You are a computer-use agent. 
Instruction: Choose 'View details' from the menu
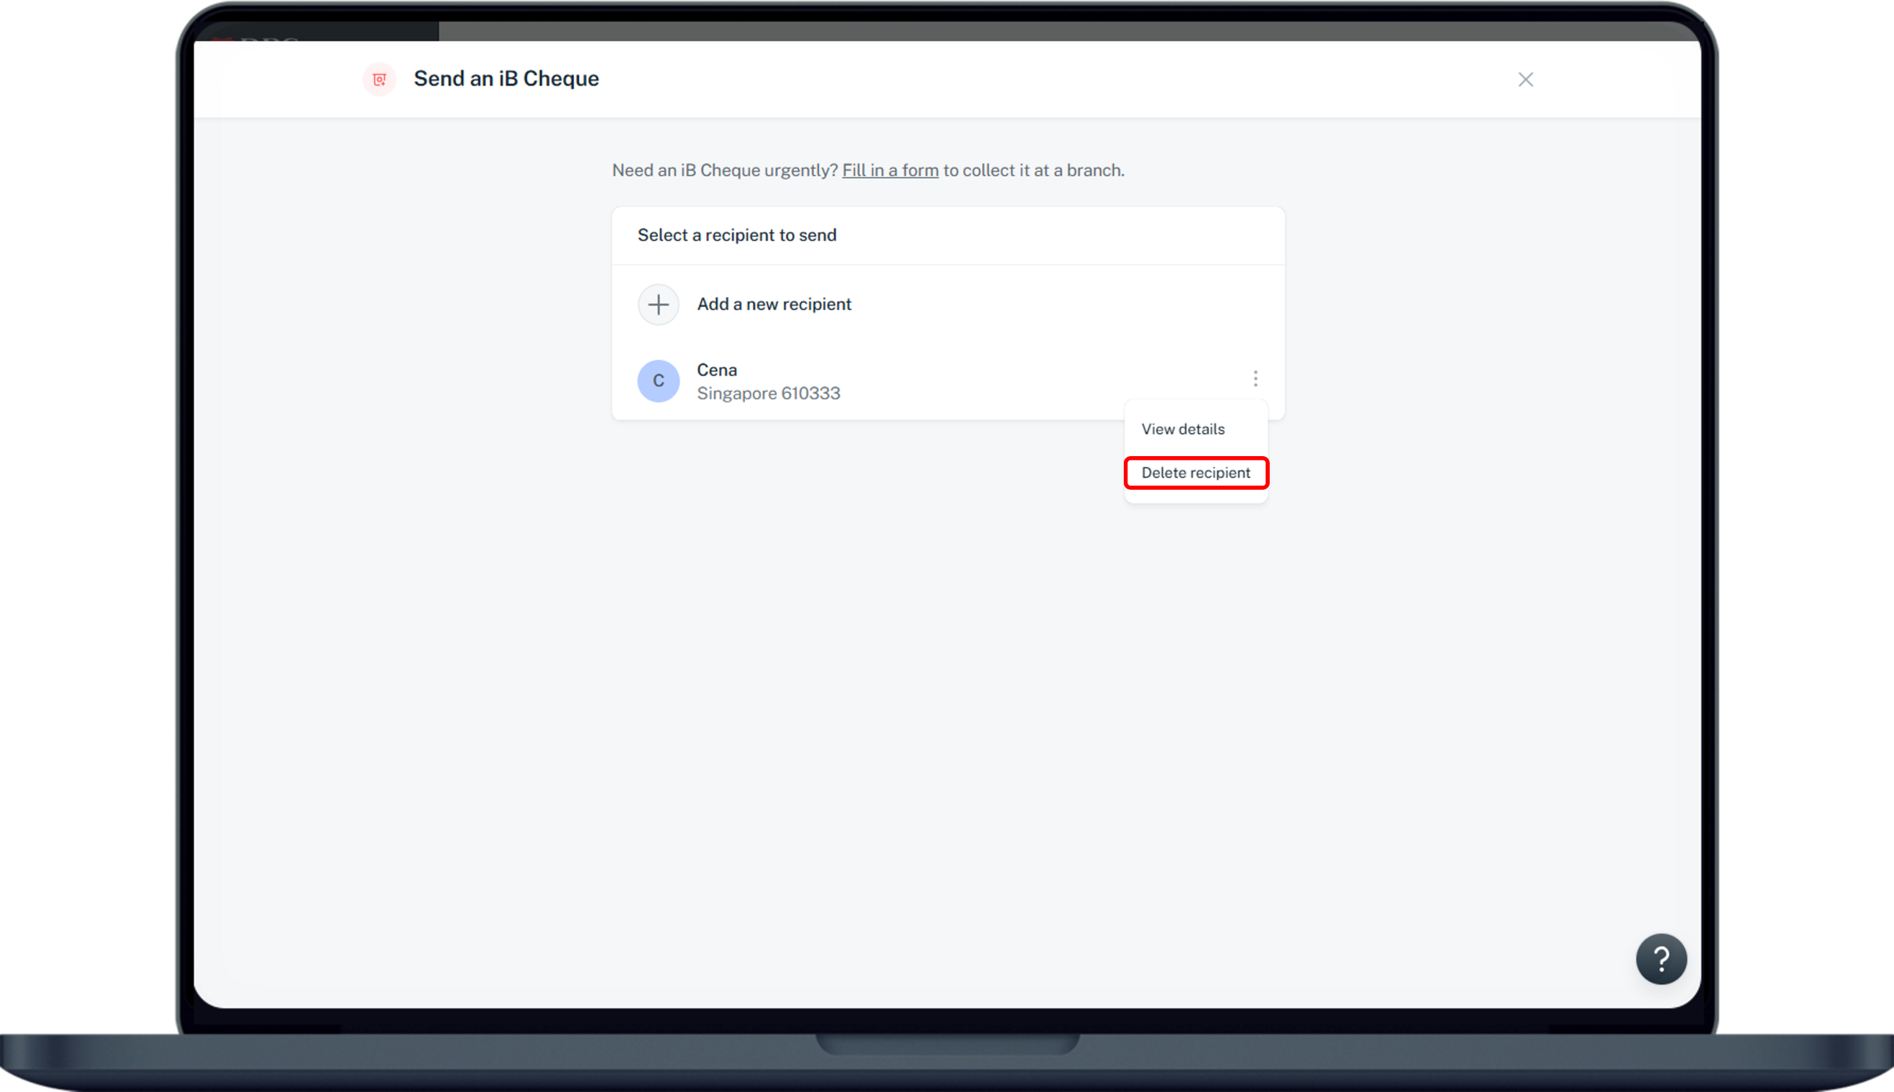point(1182,429)
